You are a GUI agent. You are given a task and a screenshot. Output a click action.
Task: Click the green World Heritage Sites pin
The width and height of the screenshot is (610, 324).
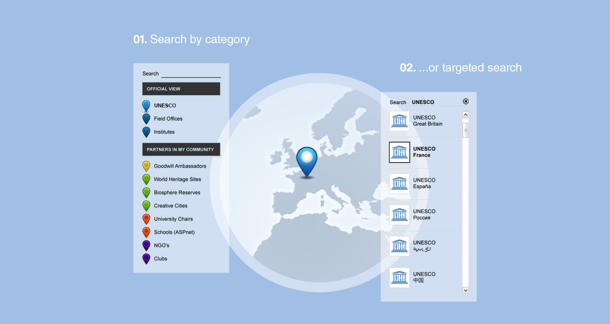click(146, 179)
